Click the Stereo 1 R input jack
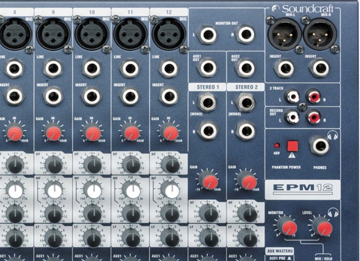The width and height of the screenshot is (360, 261). tap(207, 130)
